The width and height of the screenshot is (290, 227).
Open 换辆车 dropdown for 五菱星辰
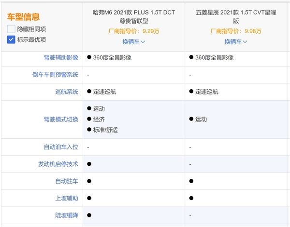pyautogui.click(x=236, y=41)
